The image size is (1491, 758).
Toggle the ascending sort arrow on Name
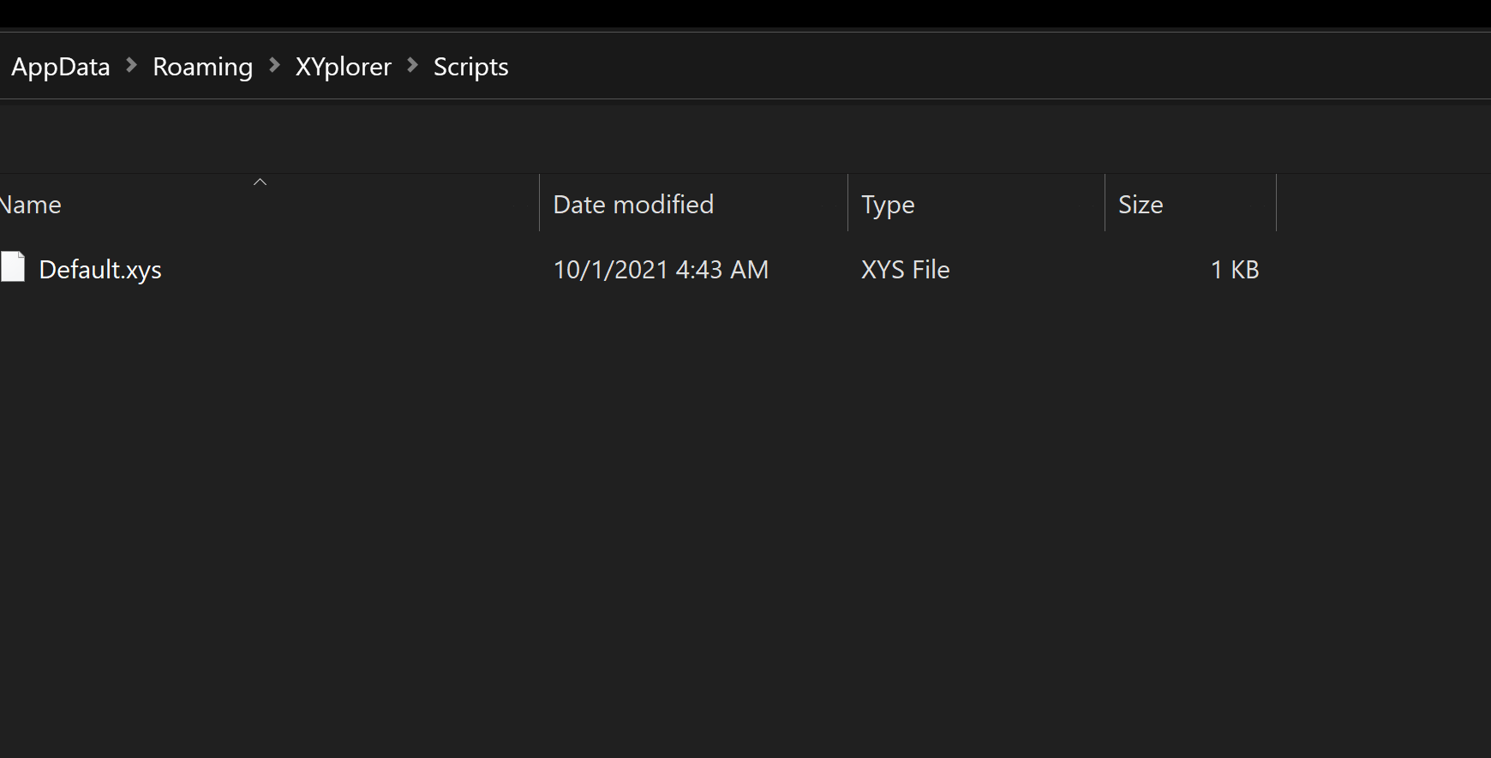tap(260, 182)
